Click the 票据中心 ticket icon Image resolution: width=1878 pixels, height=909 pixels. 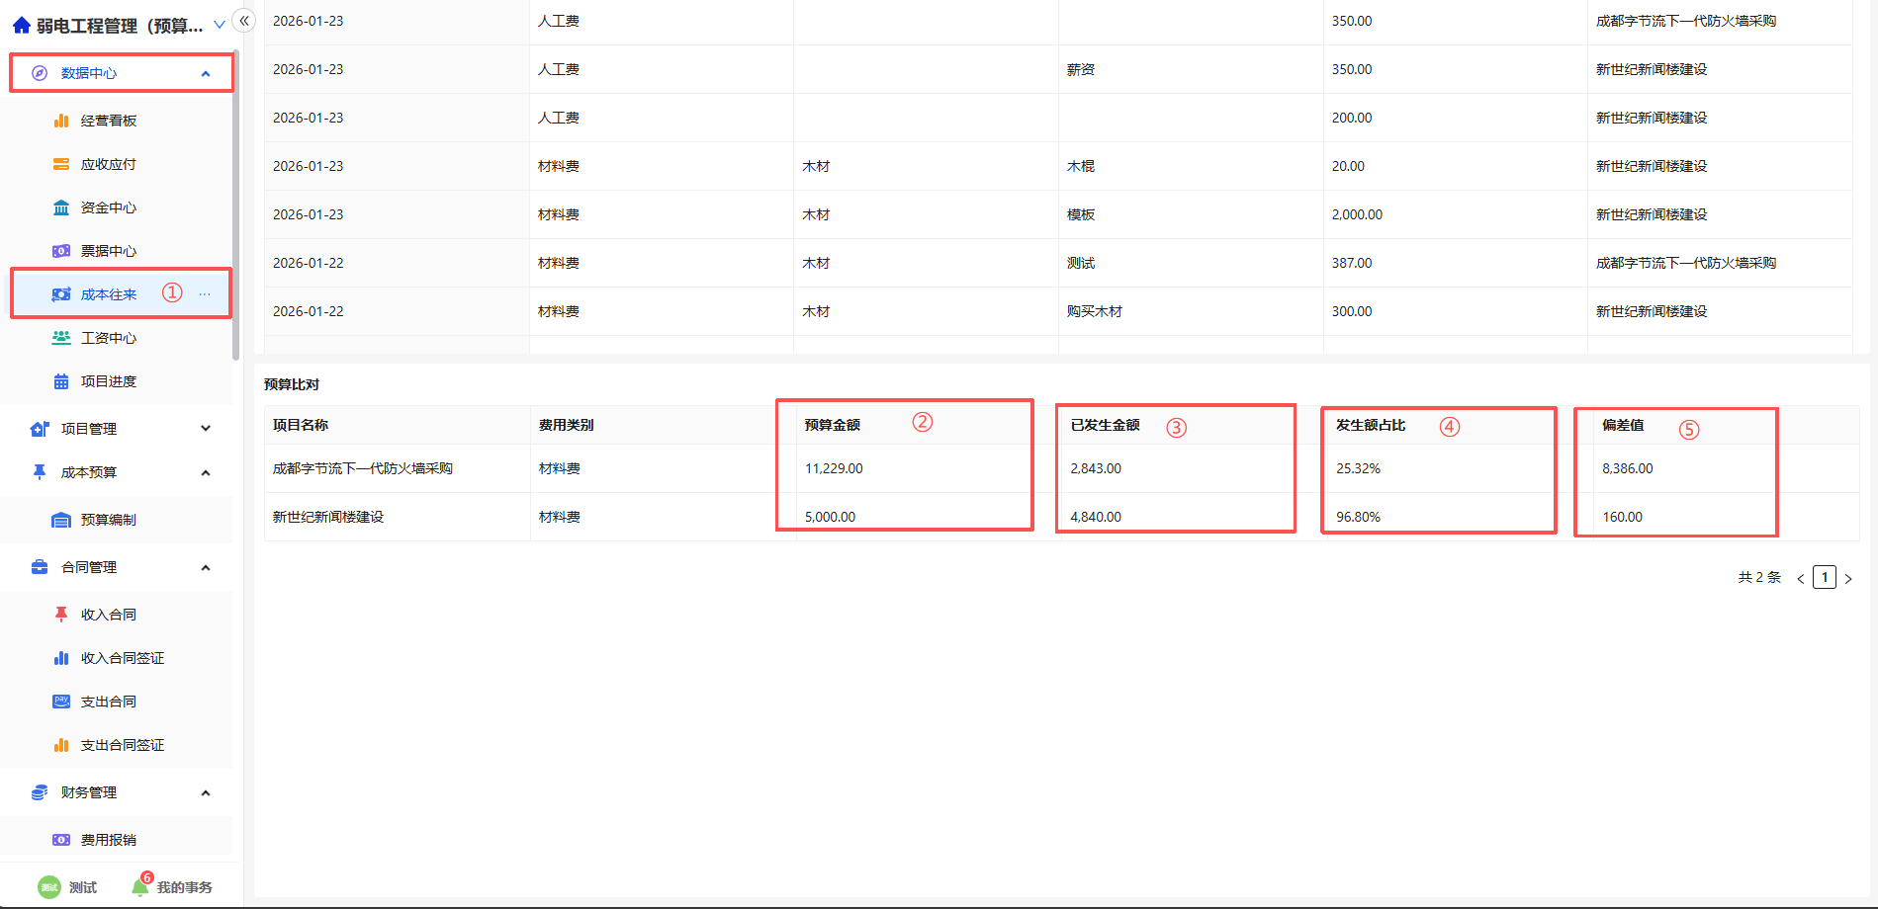pos(61,251)
